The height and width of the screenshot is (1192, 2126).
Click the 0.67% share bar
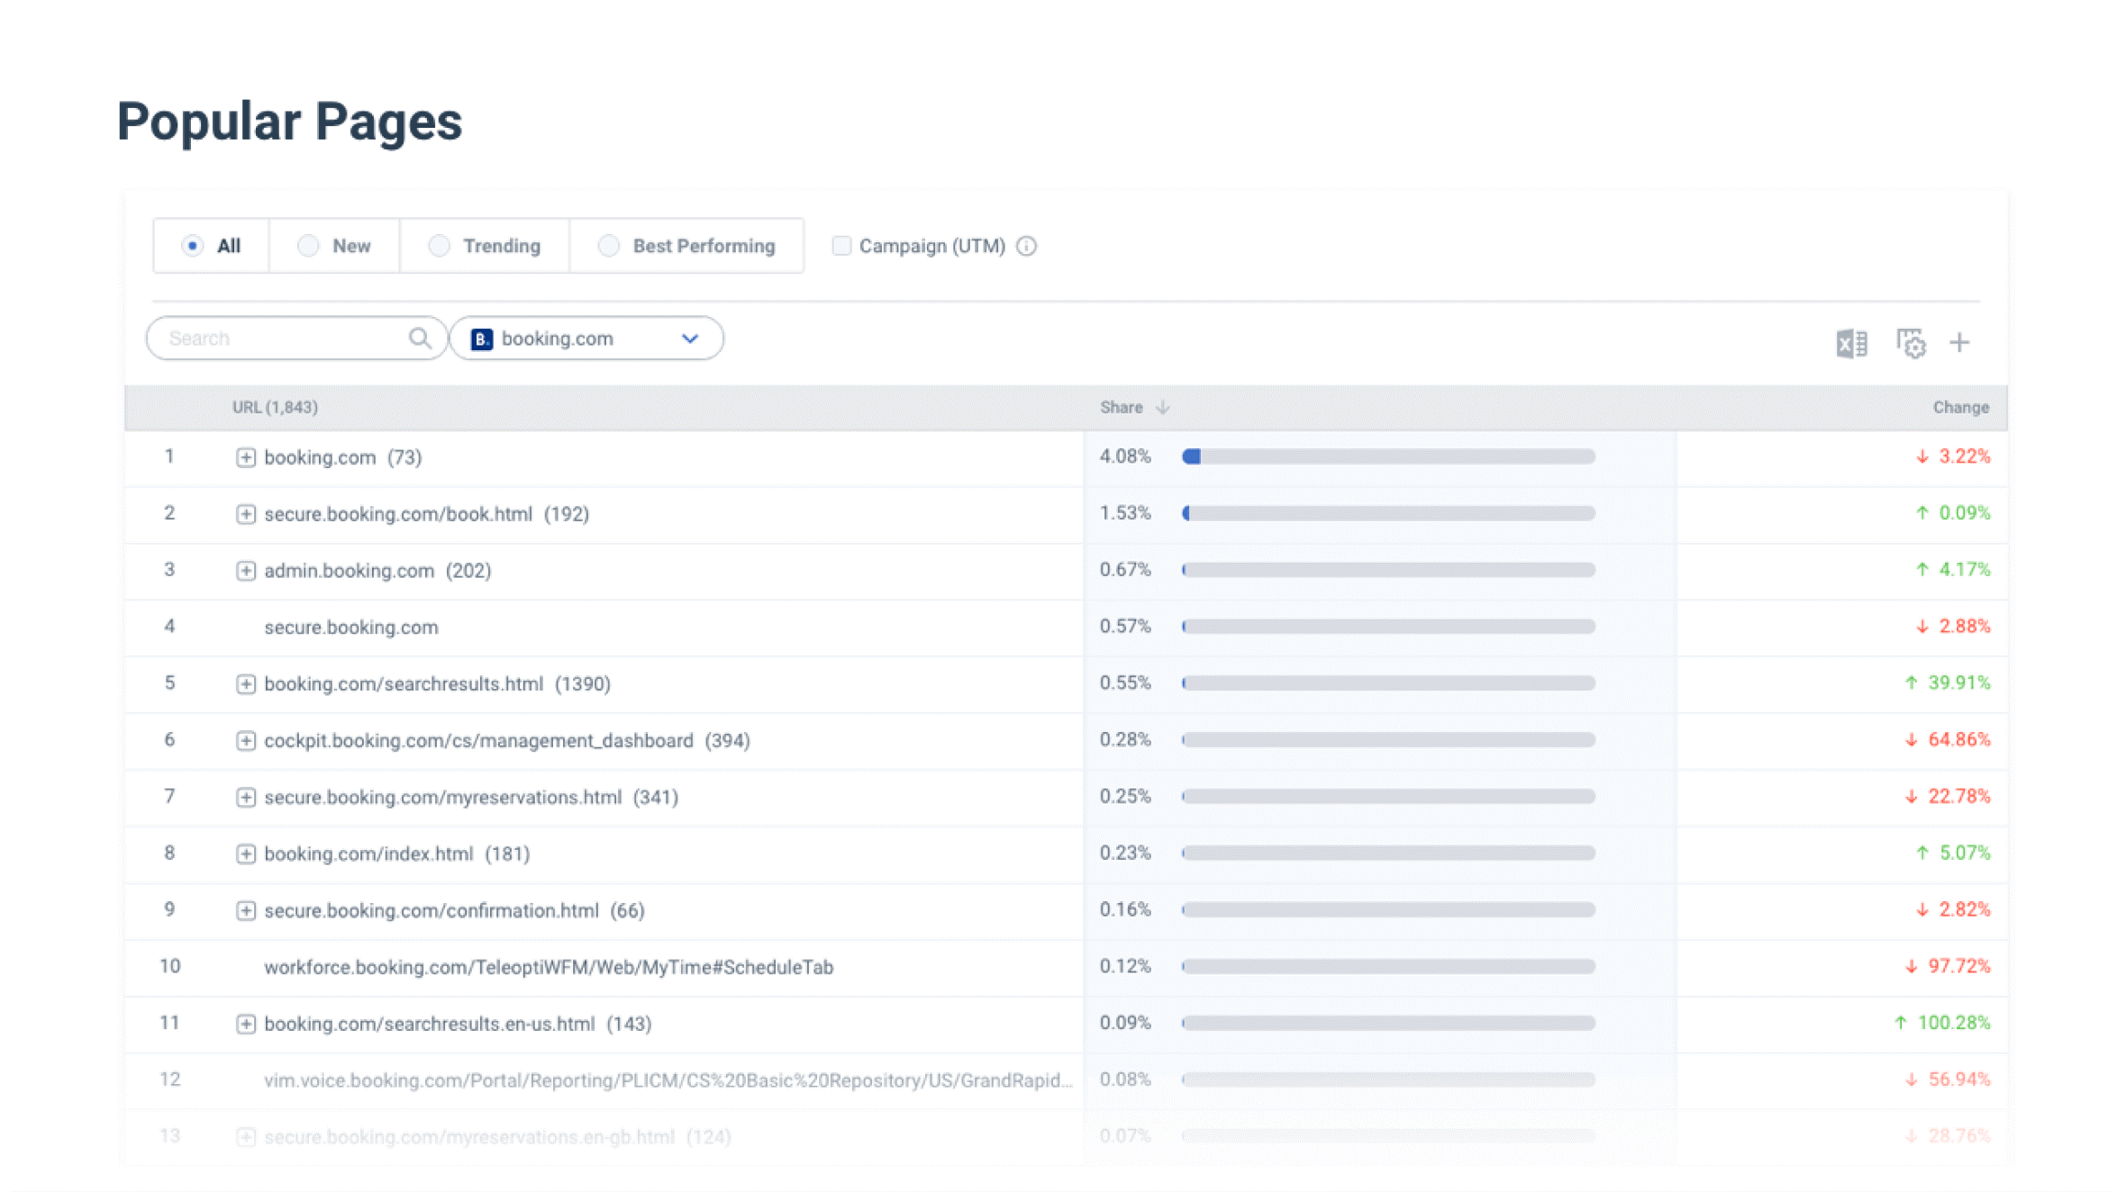pyautogui.click(x=1388, y=571)
